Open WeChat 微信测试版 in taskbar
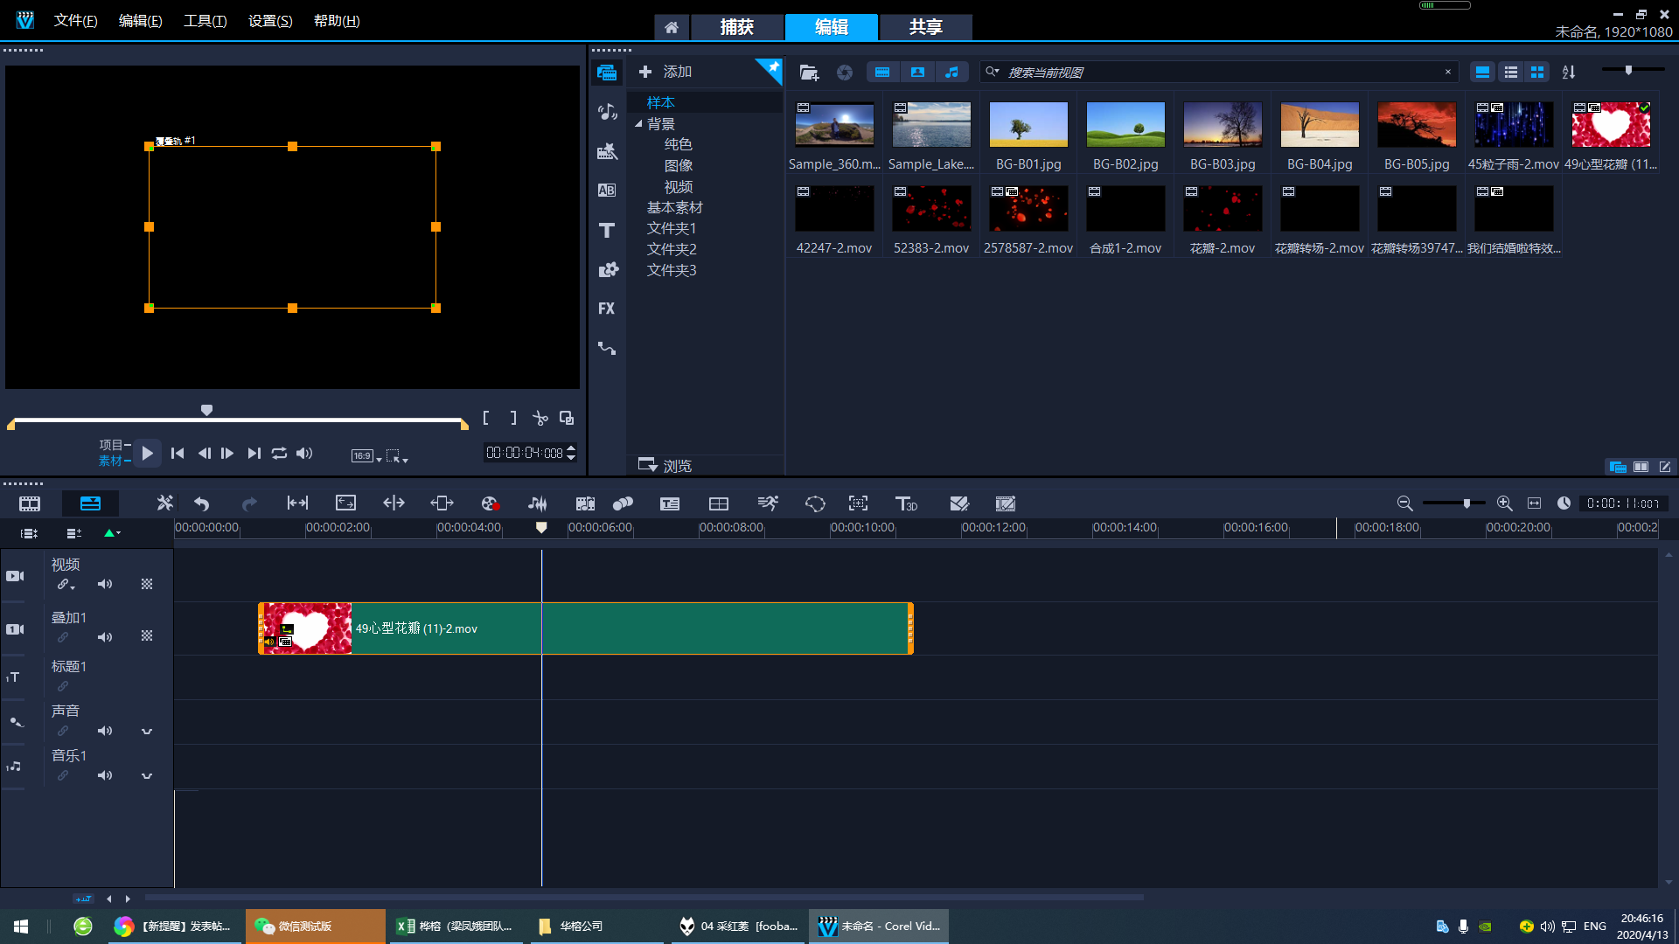Image resolution: width=1679 pixels, height=944 pixels. [315, 927]
